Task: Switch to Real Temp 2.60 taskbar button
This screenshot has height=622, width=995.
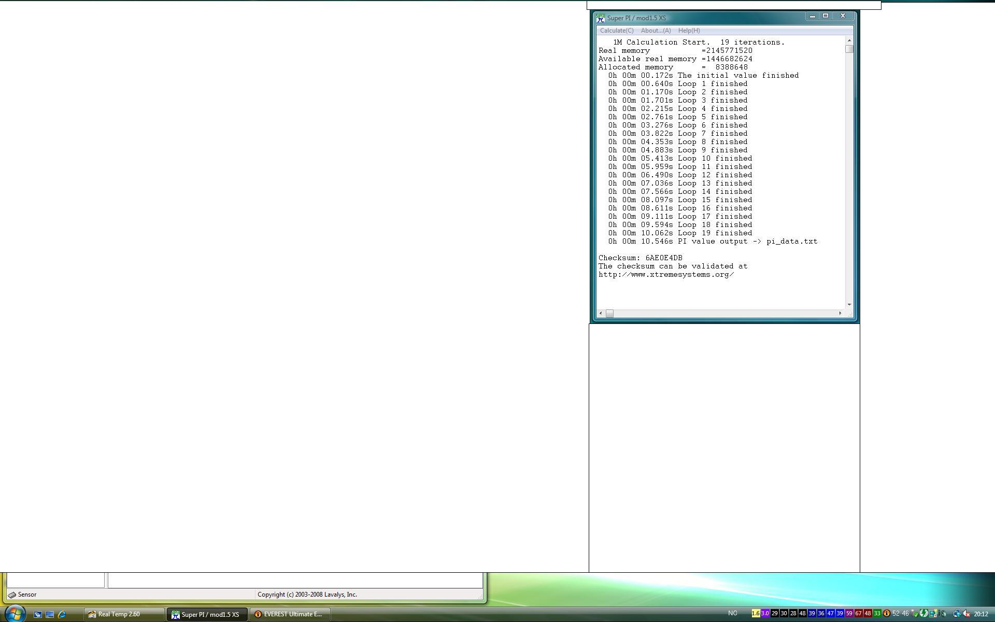Action: tap(124, 614)
